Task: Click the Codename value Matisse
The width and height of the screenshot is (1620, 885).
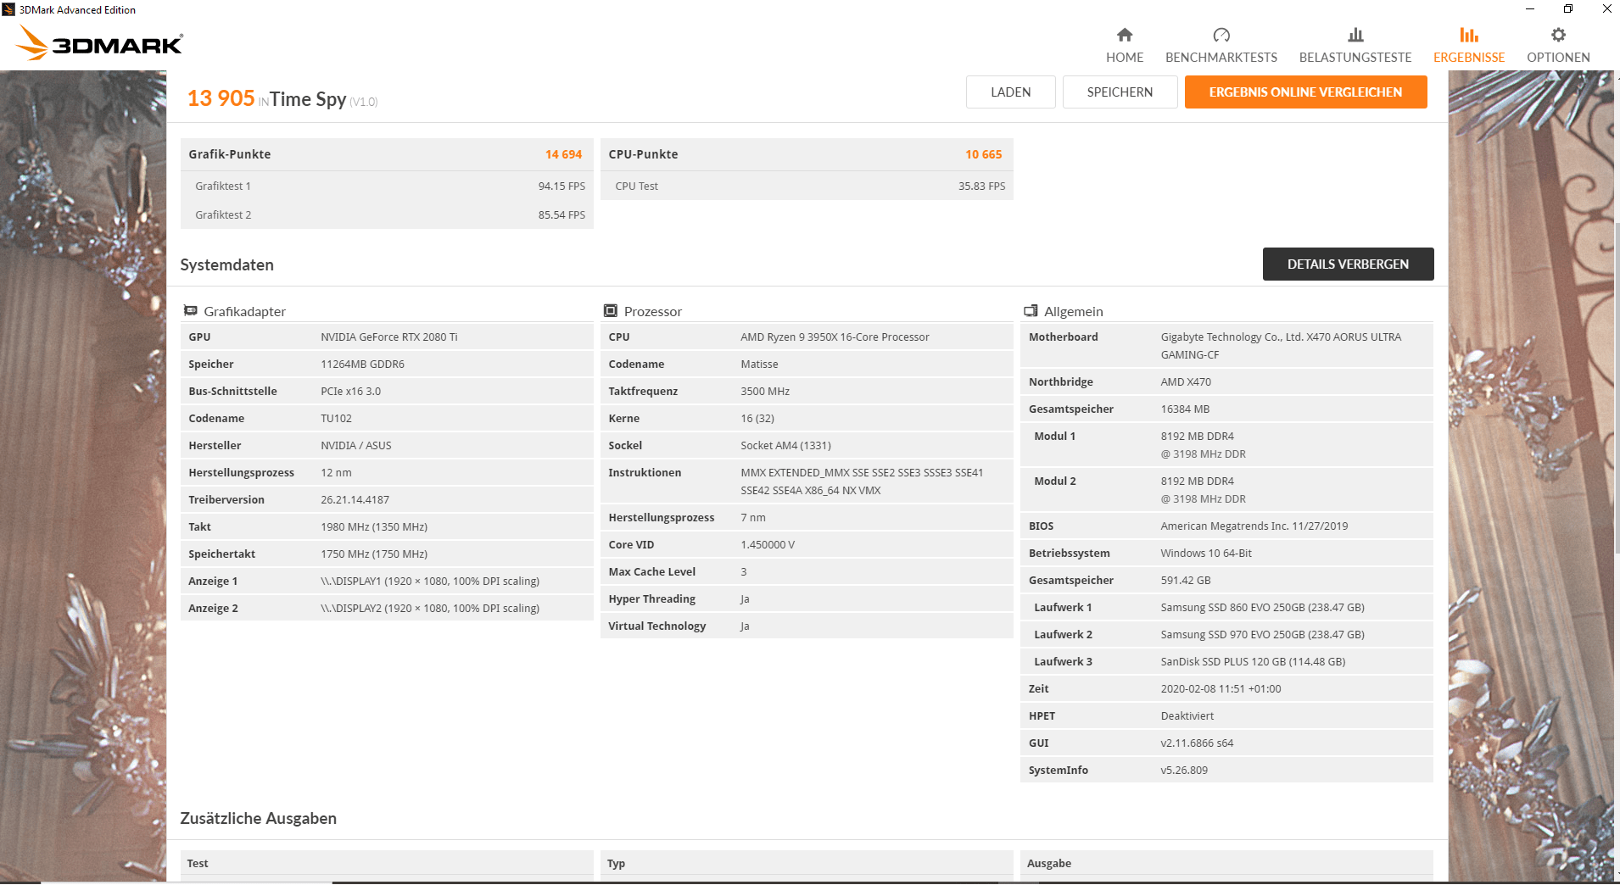Action: pyautogui.click(x=759, y=365)
